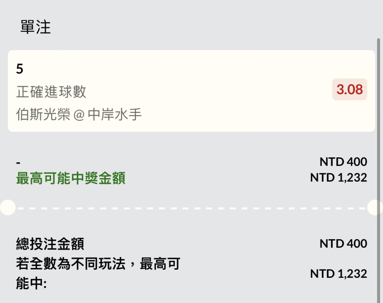Click NTD 1,232 beside 若全數為不同玩法
Viewport: 383px width, 303px height.
click(x=338, y=274)
